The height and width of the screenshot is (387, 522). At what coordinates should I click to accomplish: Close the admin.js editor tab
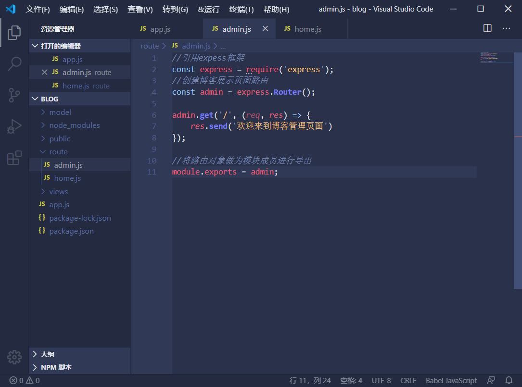(x=265, y=29)
